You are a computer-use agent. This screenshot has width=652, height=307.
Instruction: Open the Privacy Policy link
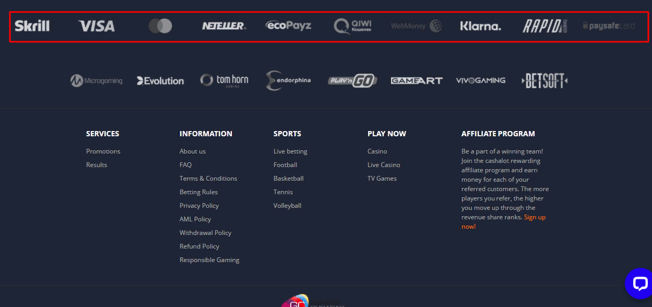pos(199,206)
